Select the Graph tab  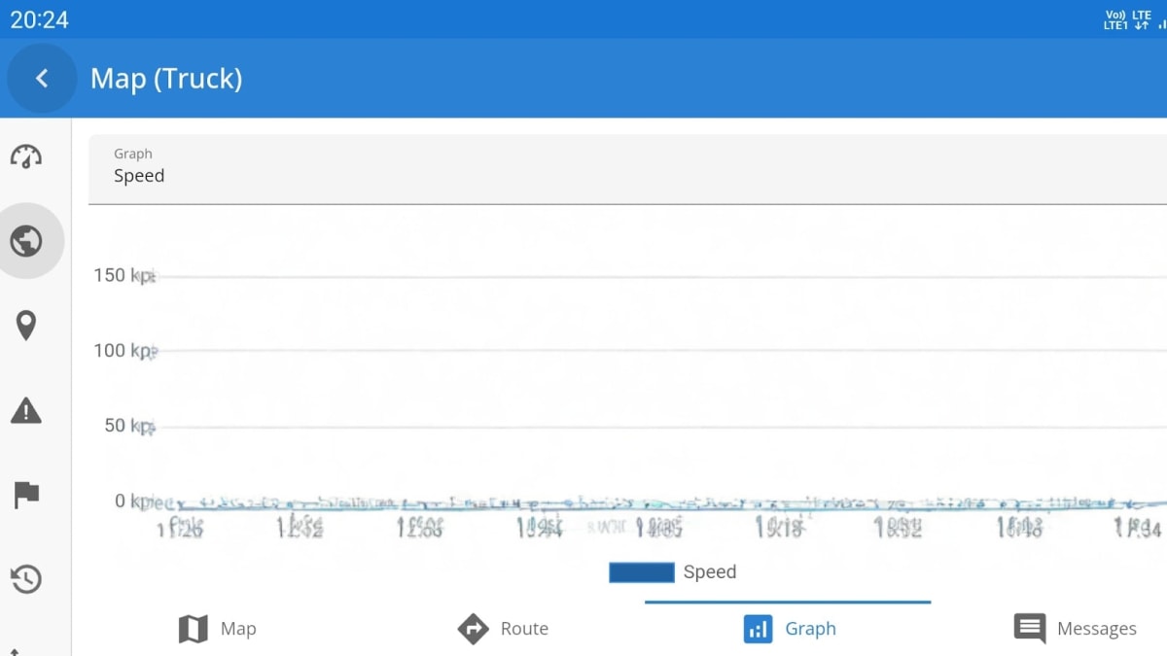coord(789,629)
